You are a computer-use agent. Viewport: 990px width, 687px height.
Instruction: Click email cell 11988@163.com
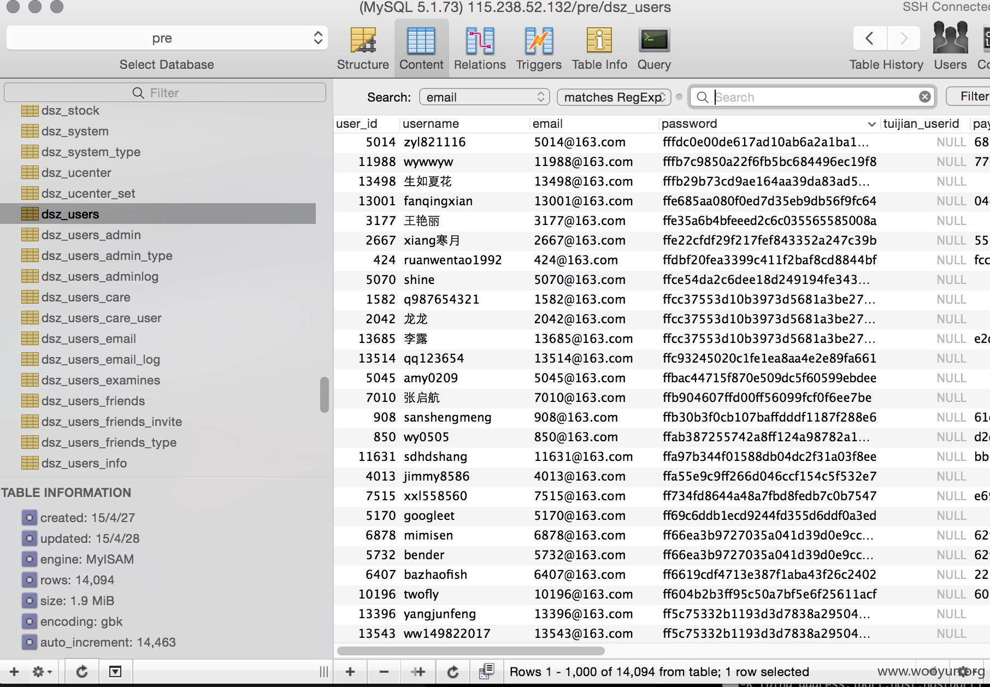click(x=583, y=162)
